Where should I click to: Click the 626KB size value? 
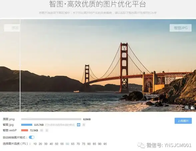point(87,119)
